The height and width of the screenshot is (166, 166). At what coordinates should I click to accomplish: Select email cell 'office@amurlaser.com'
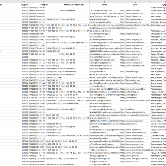click(105, 164)
